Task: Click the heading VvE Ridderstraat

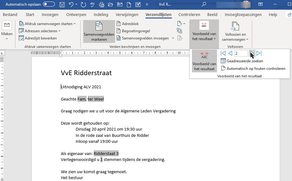Action: pyautogui.click(x=86, y=73)
